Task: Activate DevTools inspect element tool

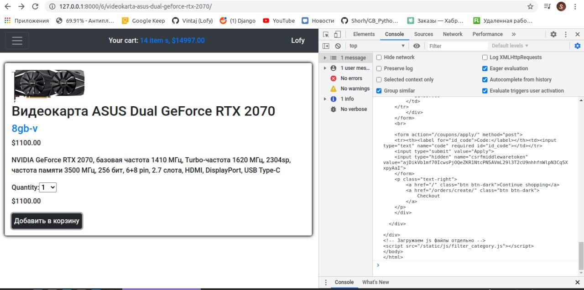Action: point(326,34)
